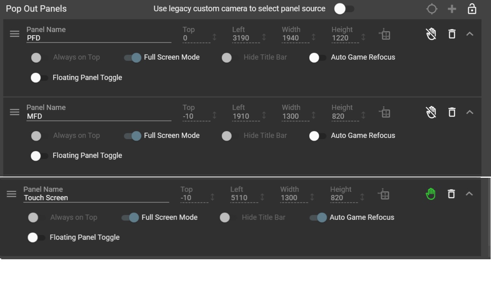The image size is (491, 300).
Task: Click the display icon next to PFD Height
Action: point(386,35)
